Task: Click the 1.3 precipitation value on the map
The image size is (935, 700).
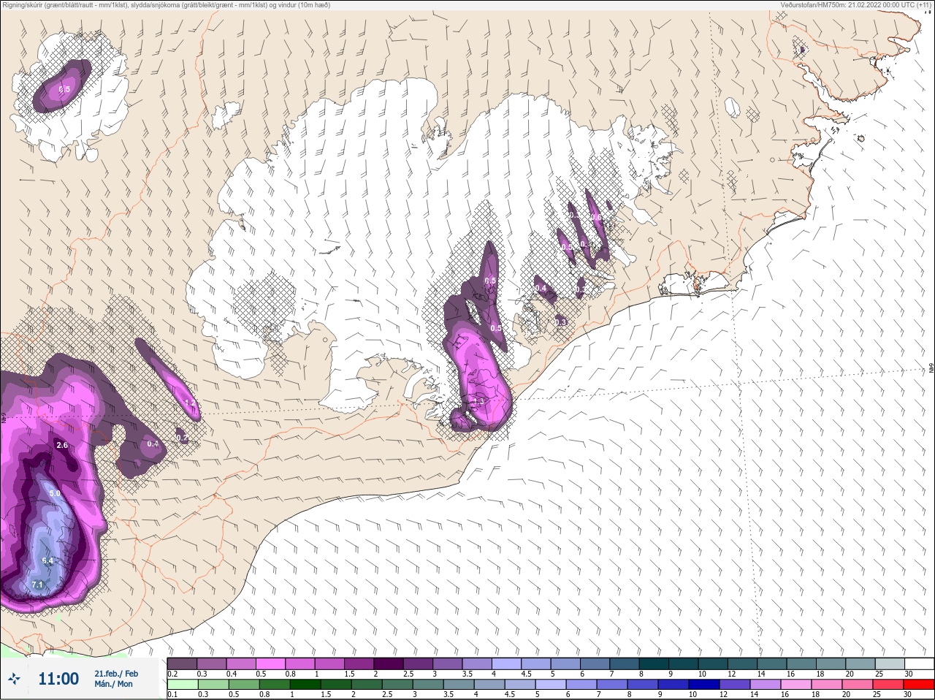Action: click(479, 401)
